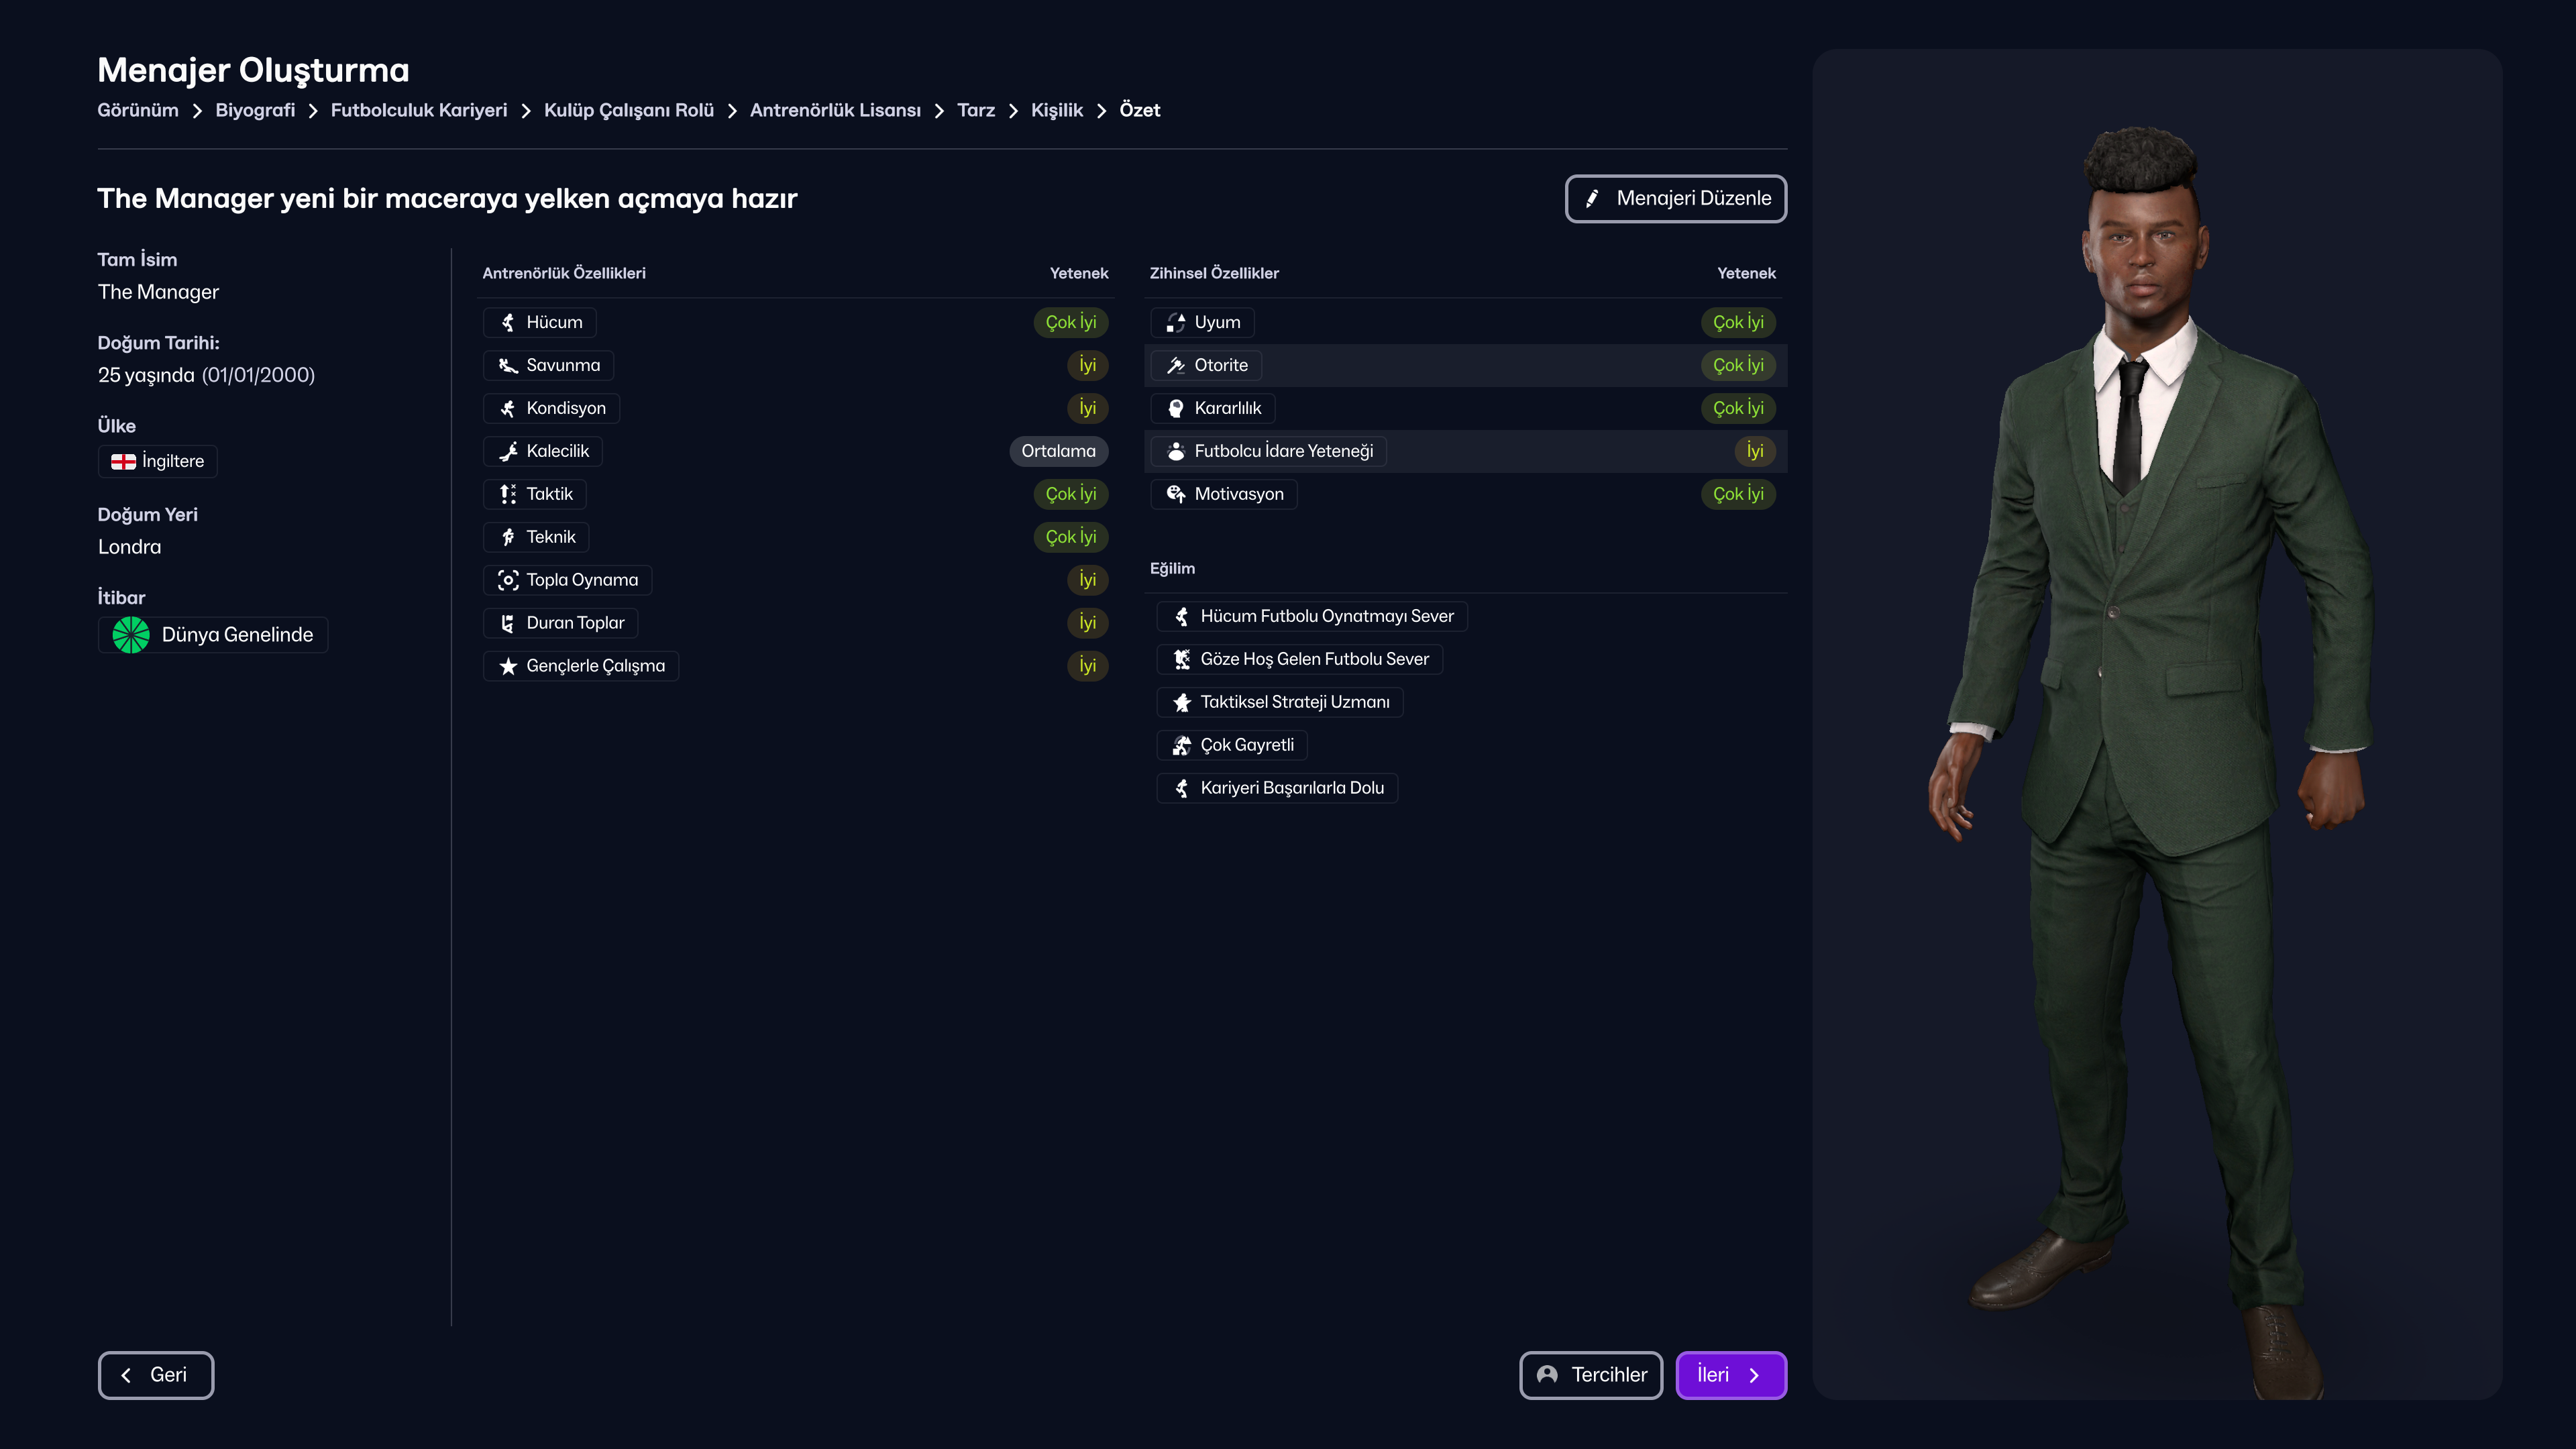Viewport: 2576px width, 1449px height.
Task: Select the Motivasyon smiley arrow icon
Action: [1175, 494]
